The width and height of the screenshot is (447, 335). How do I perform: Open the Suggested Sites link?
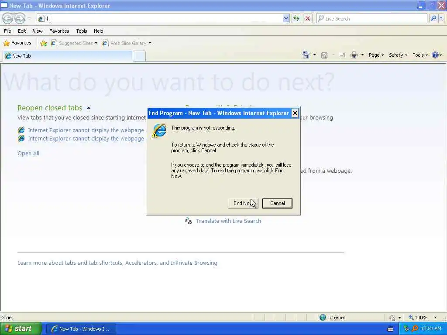[72, 43]
